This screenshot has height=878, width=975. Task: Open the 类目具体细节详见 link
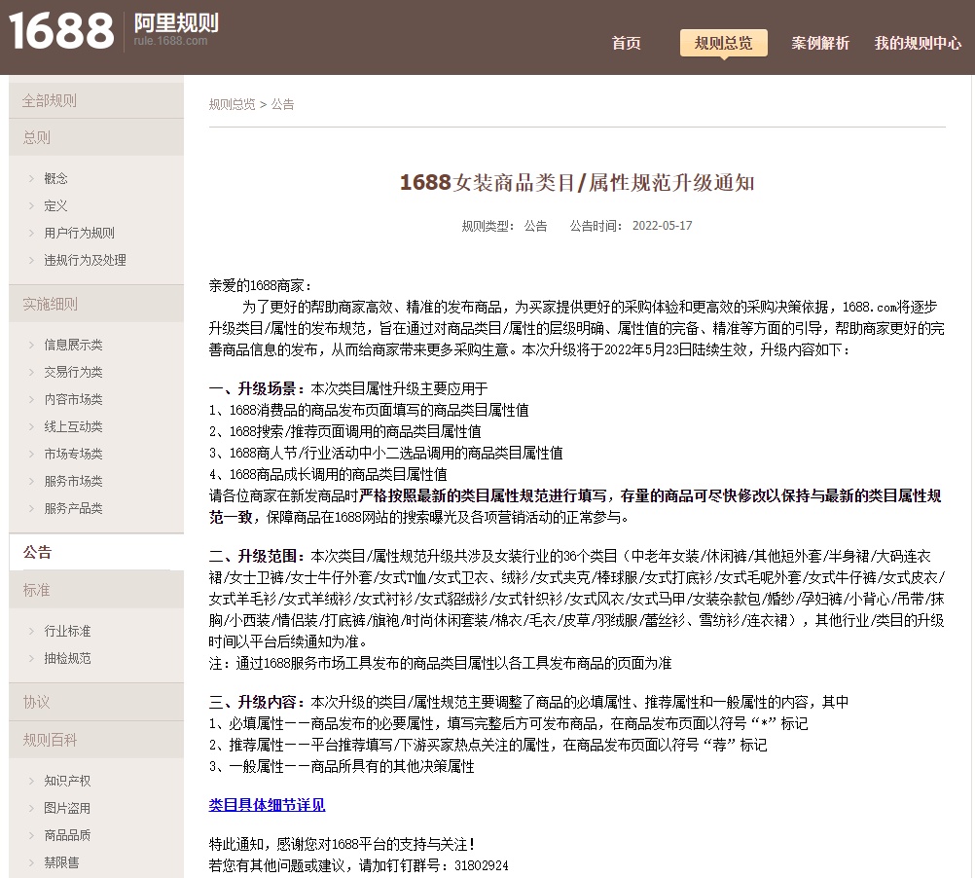267,805
